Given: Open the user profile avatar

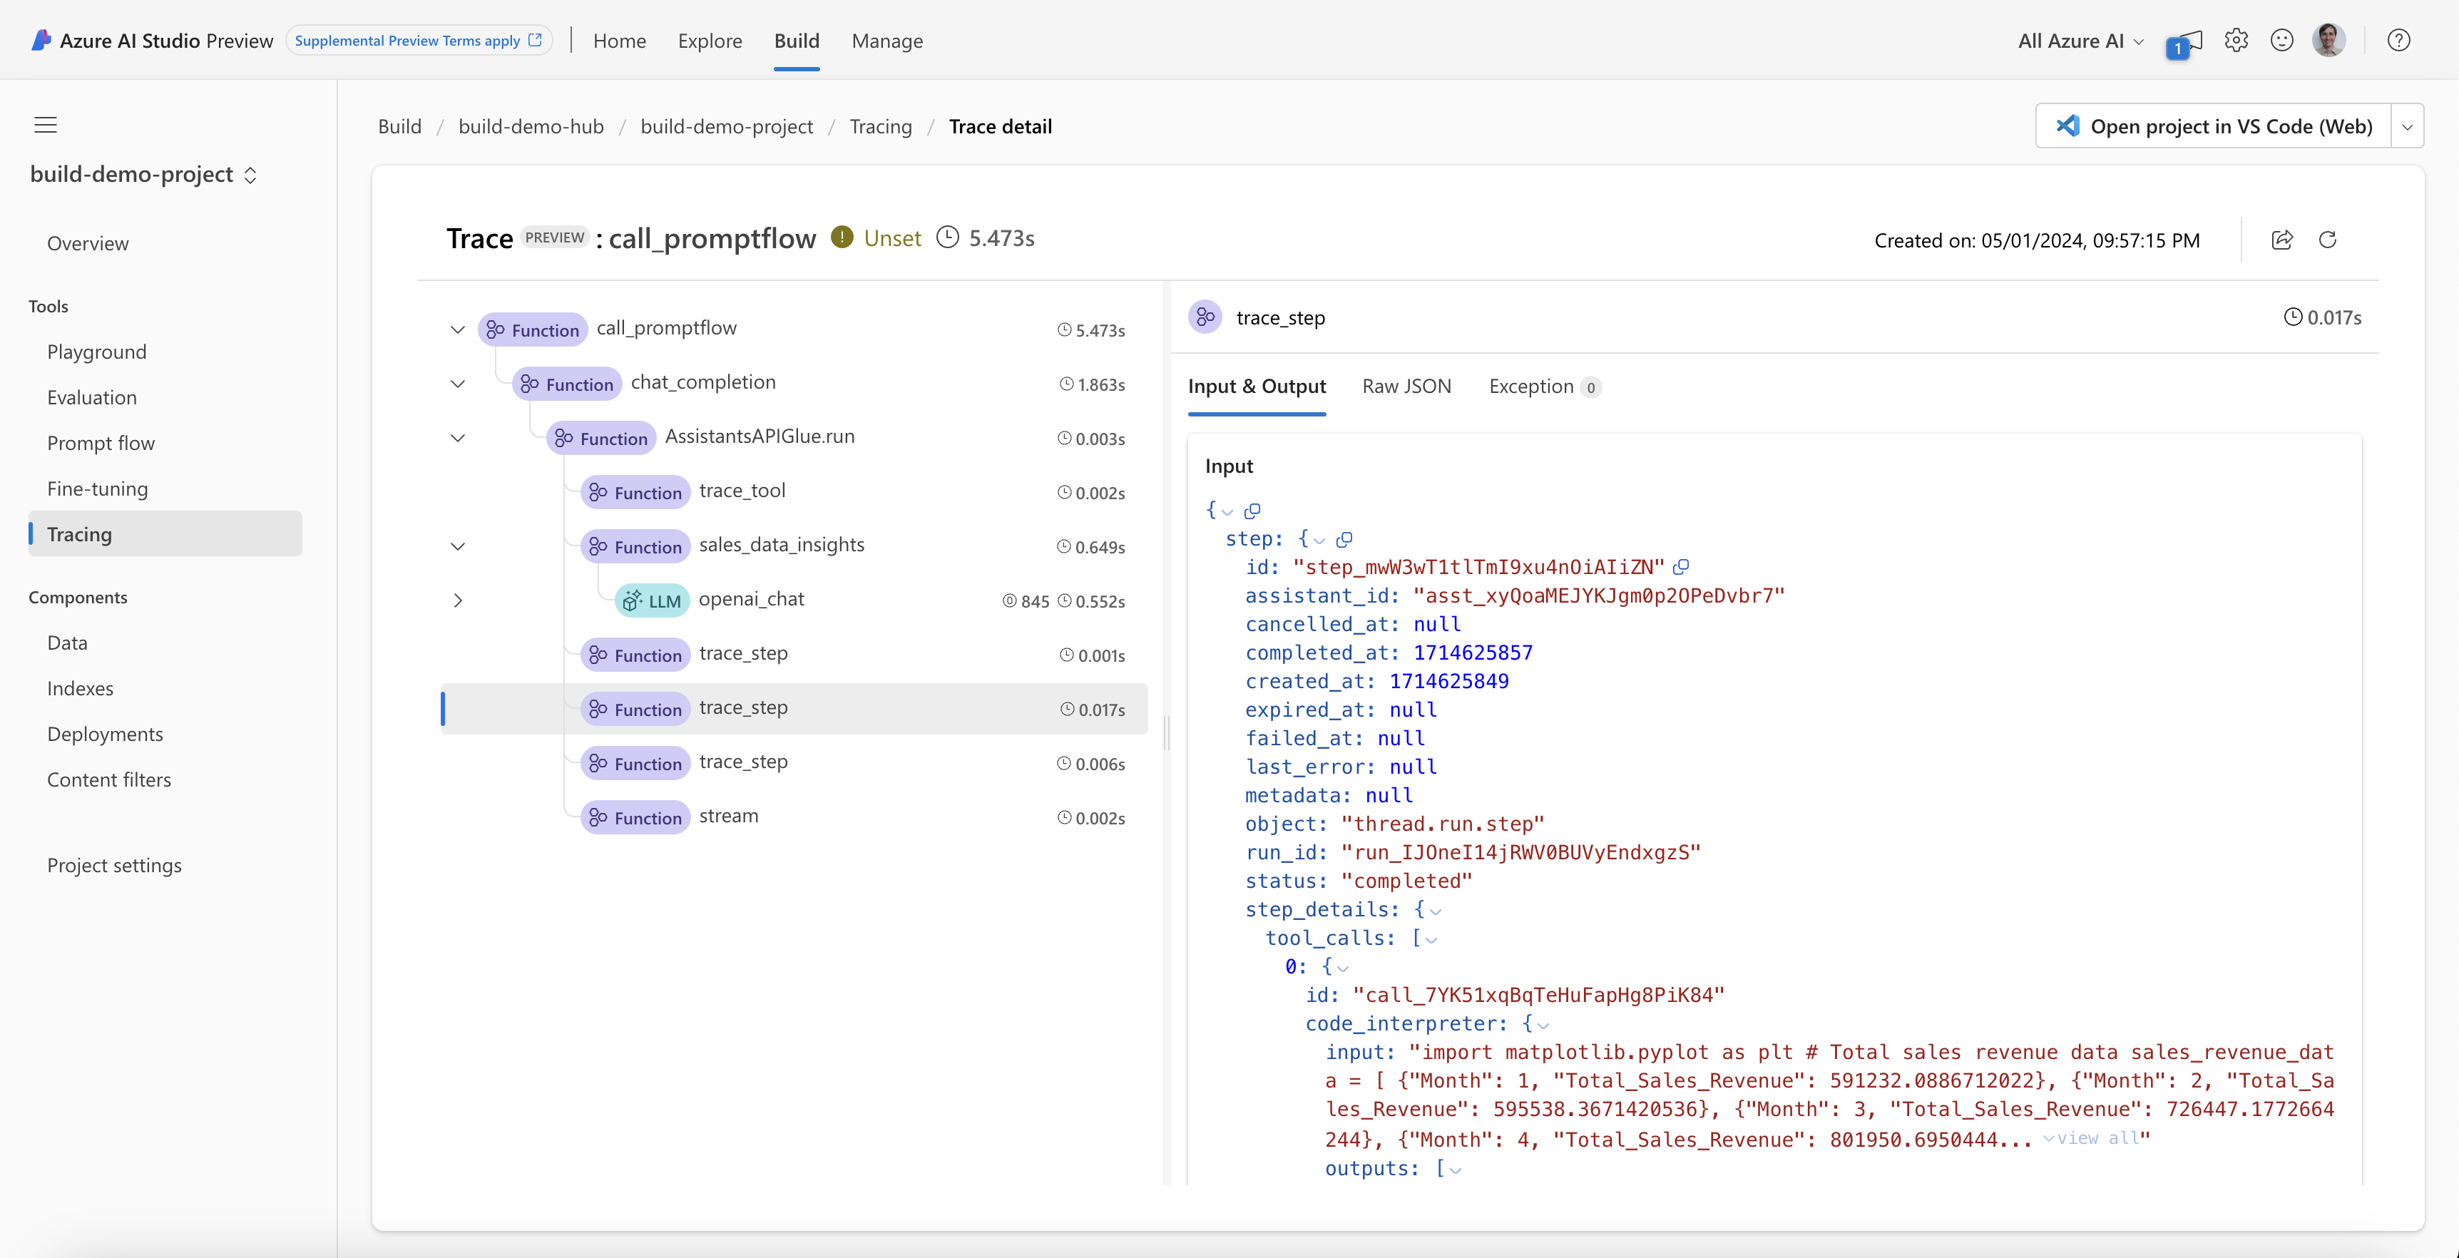Looking at the screenshot, I should (x=2328, y=40).
